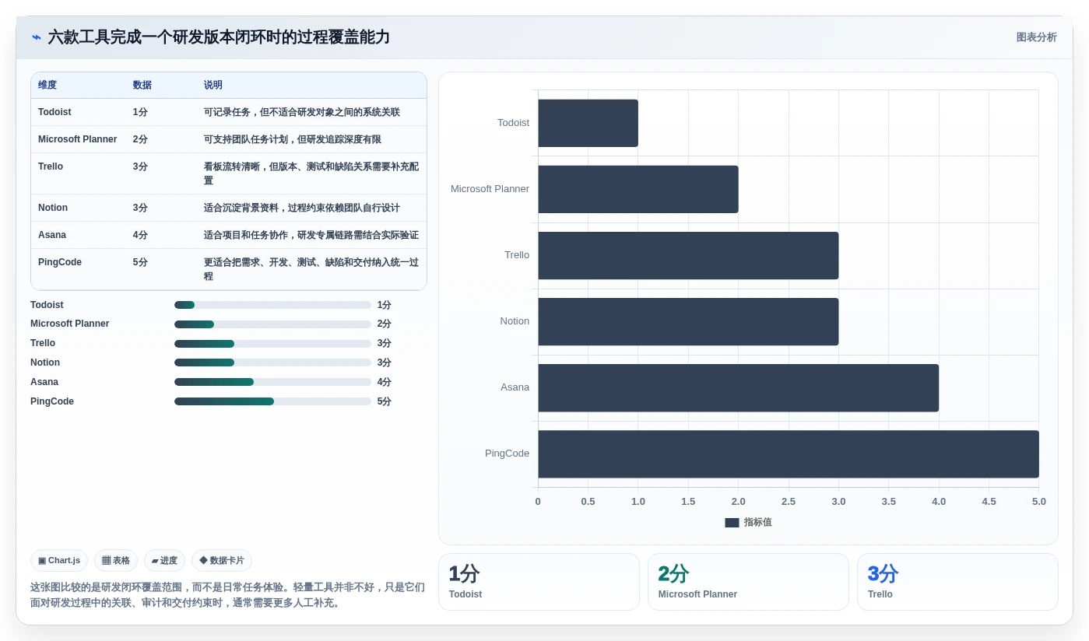1089x641 pixels.
Task: Click the Microsoft Planner progress bar
Action: click(x=272, y=324)
